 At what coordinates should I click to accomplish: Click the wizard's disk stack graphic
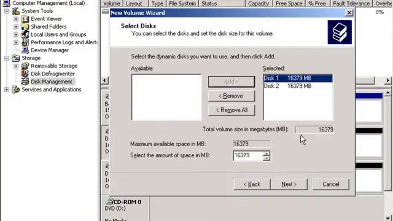pos(340,33)
